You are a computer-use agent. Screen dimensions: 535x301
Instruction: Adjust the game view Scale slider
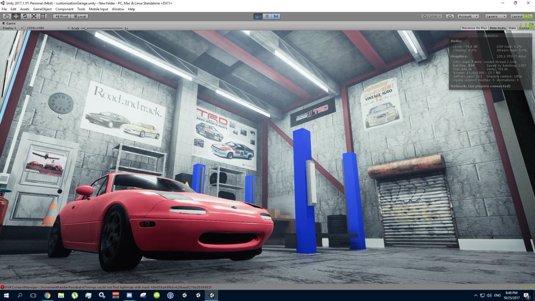(103, 28)
